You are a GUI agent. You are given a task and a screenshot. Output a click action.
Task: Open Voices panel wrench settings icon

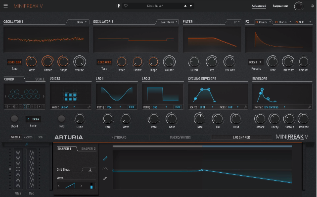click(x=89, y=107)
